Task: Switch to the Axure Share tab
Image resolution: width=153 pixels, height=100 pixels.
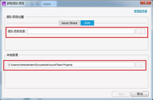Action: [69, 23]
